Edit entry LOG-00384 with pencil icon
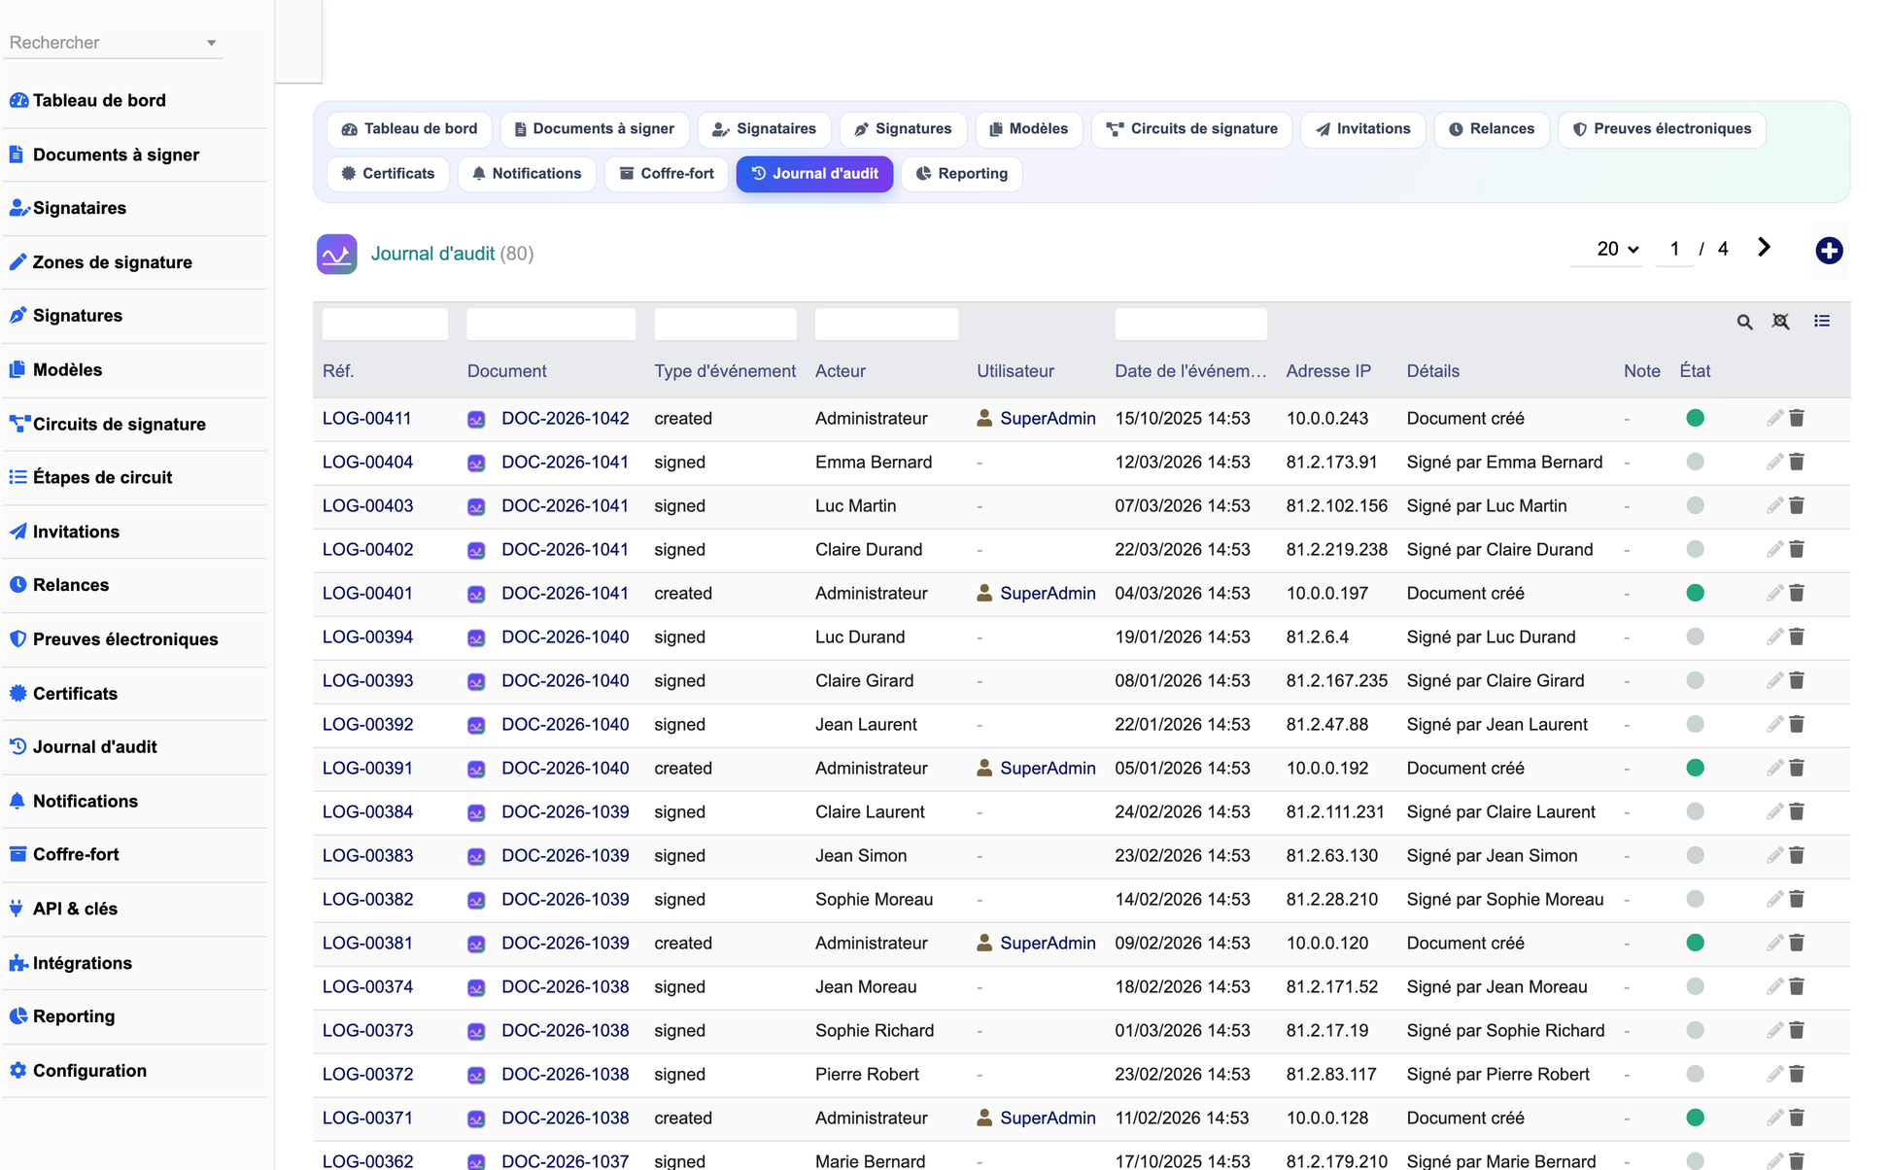This screenshot has height=1170, width=1891. point(1774,811)
